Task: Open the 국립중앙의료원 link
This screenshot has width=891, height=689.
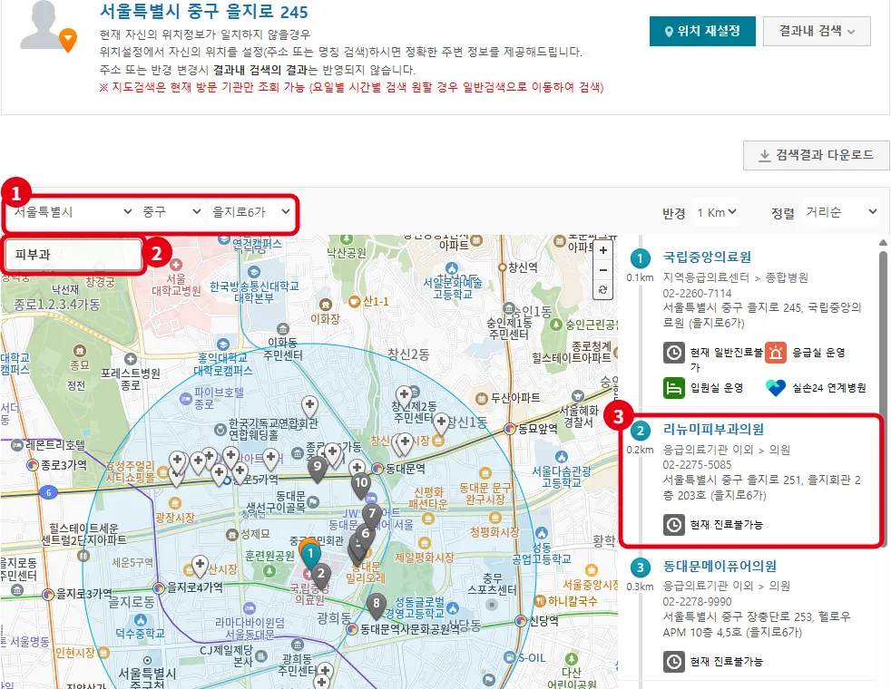Action: pyautogui.click(x=707, y=257)
